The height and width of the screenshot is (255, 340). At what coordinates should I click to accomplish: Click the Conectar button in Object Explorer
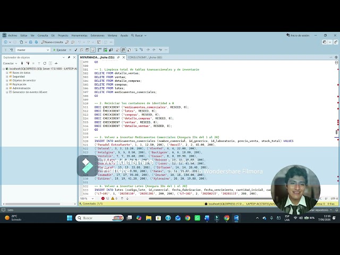10,63
